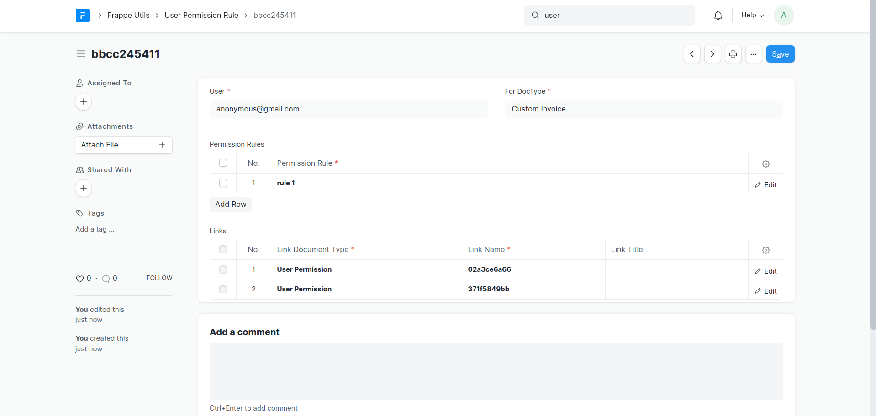Select all Permission Rules rows checkbox

click(223, 163)
